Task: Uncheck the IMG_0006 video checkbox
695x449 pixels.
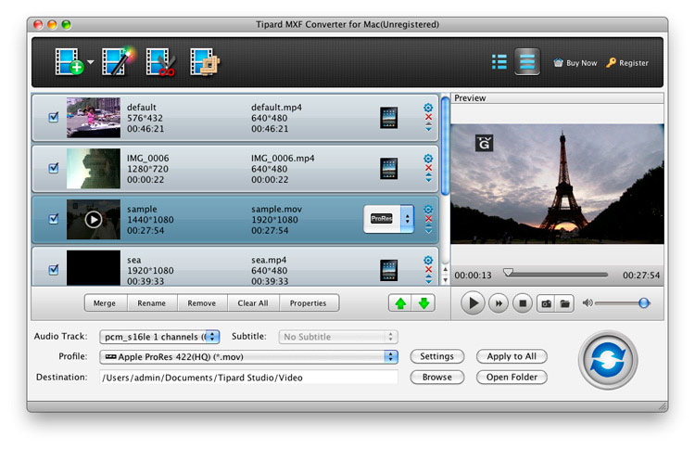Action: click(x=54, y=168)
